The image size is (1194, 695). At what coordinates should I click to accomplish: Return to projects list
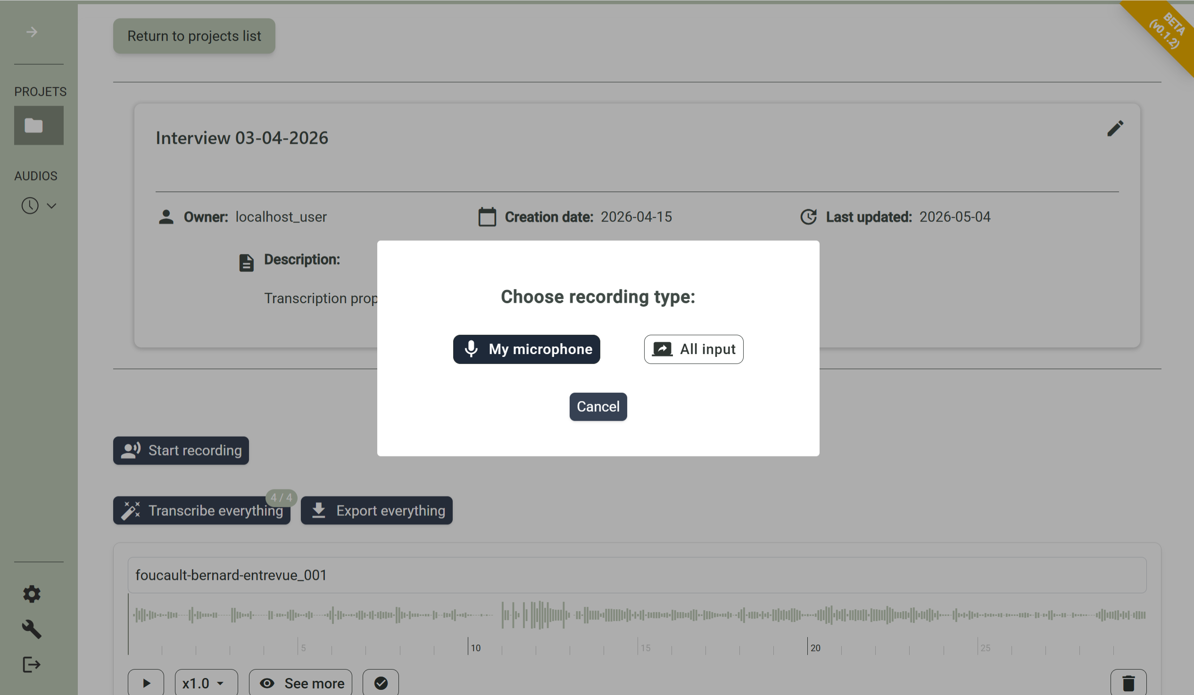194,36
